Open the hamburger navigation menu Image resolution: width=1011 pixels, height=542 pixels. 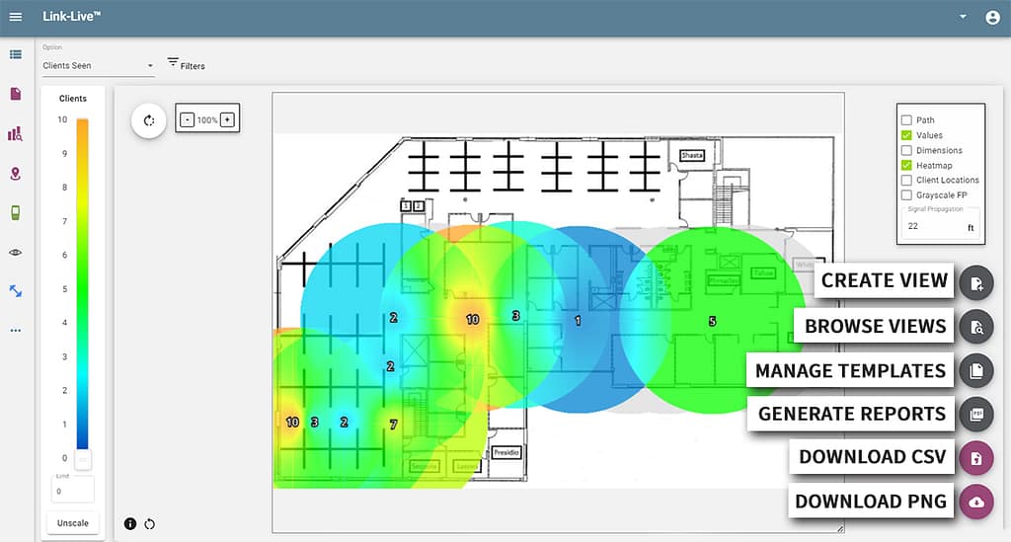click(x=15, y=17)
